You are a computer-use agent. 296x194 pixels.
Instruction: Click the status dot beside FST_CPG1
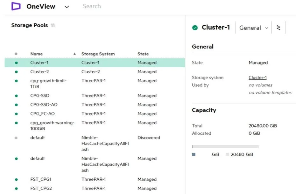16,179
